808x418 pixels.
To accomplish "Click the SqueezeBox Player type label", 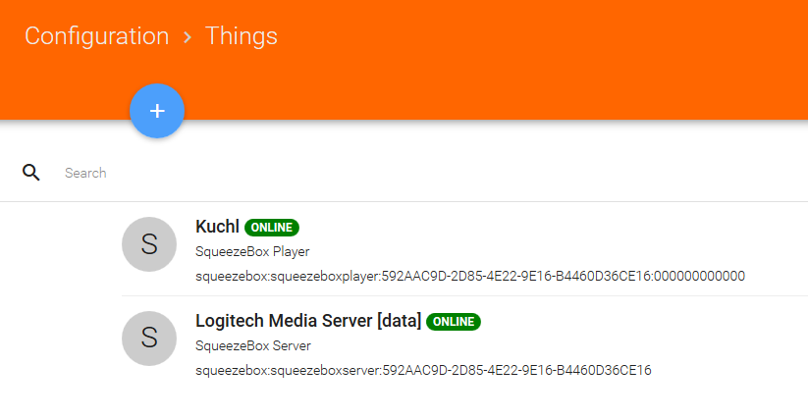I will [x=252, y=252].
